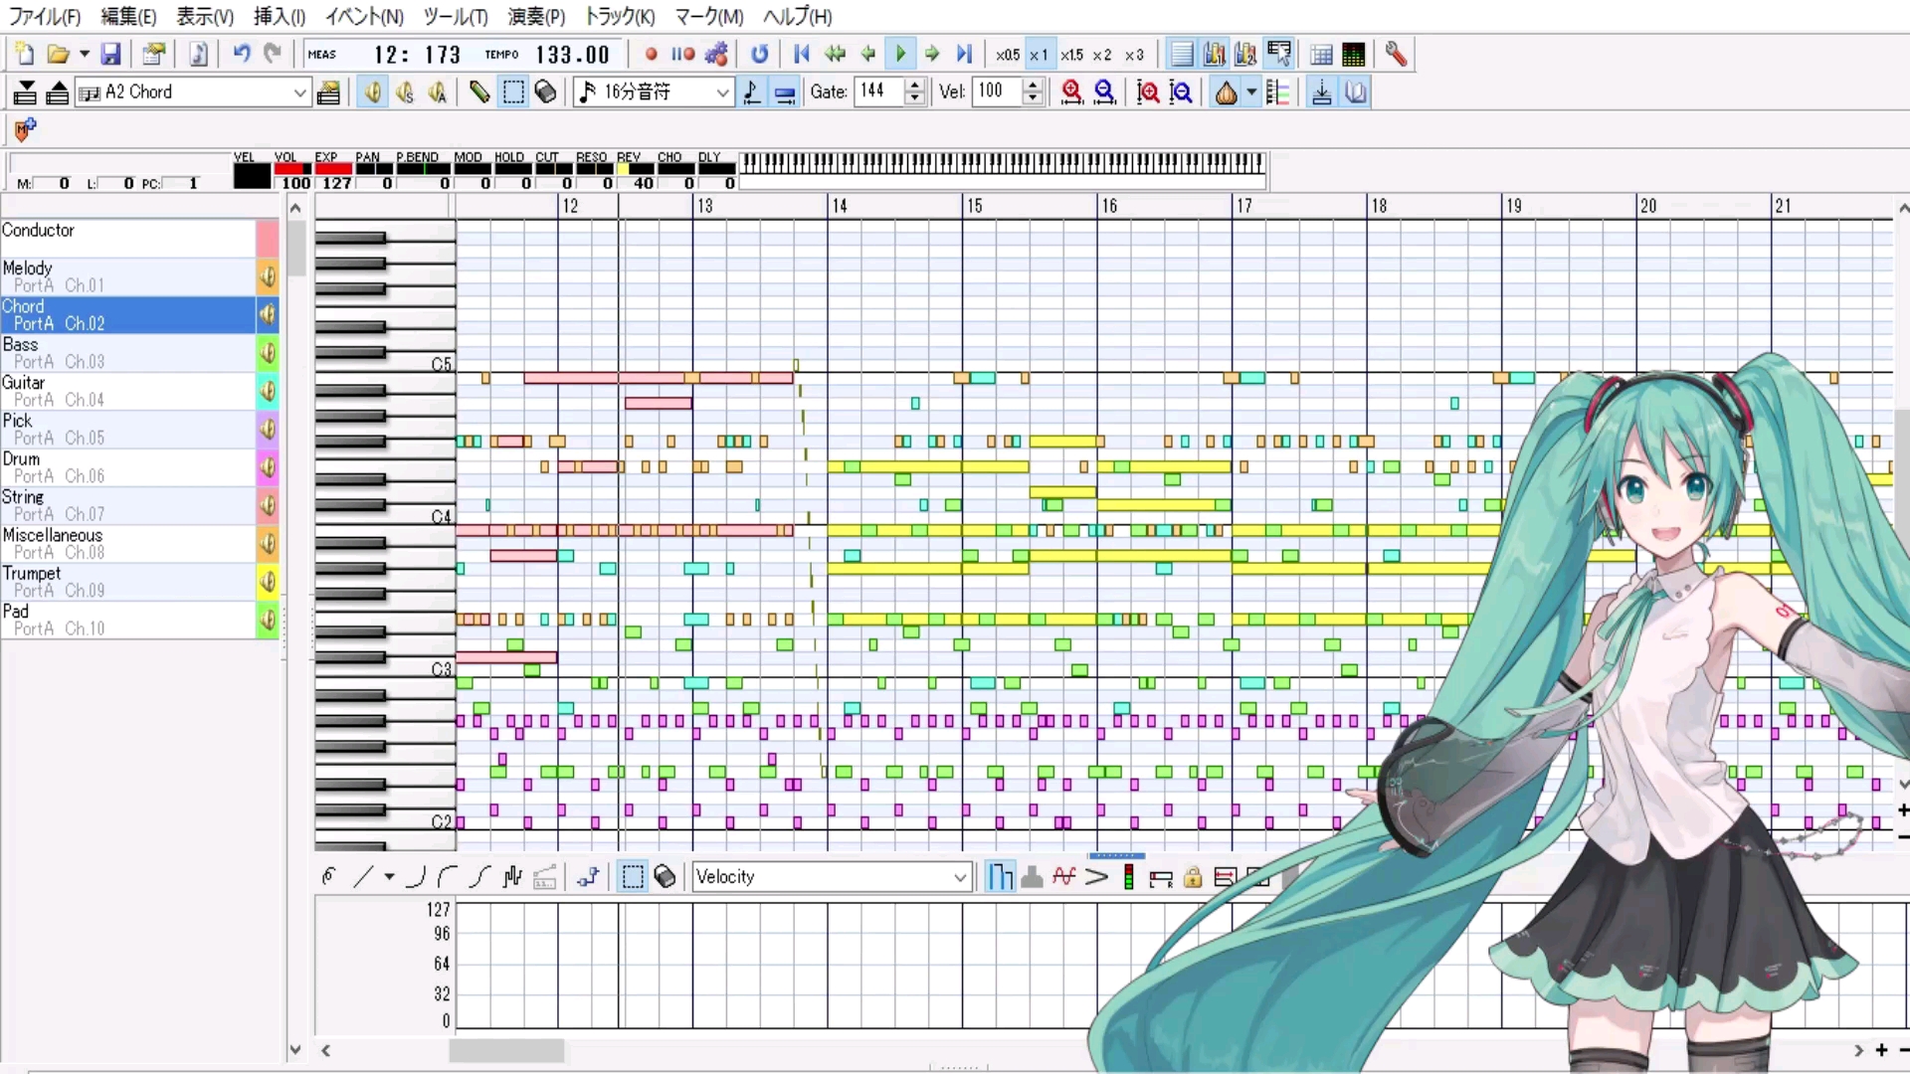Toggle the Drum track speaker

pyautogui.click(x=268, y=467)
